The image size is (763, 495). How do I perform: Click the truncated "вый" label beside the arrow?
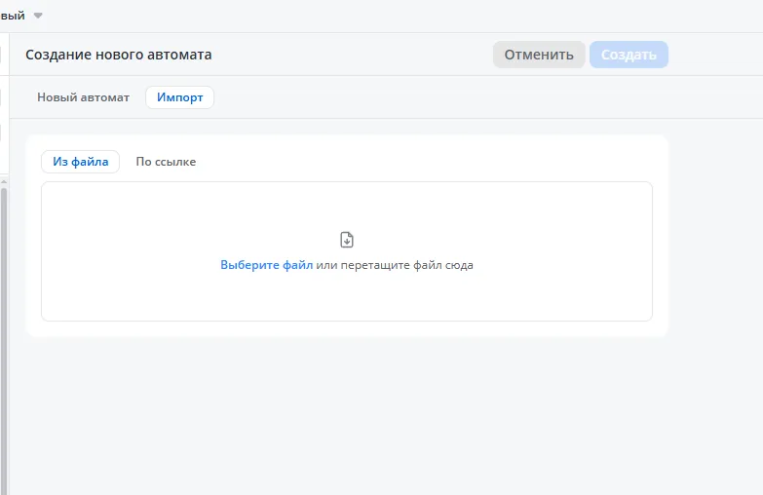[13, 16]
